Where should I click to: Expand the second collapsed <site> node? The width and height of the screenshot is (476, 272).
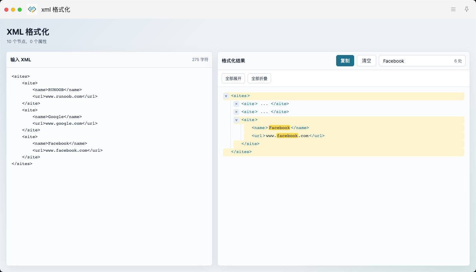(236, 112)
